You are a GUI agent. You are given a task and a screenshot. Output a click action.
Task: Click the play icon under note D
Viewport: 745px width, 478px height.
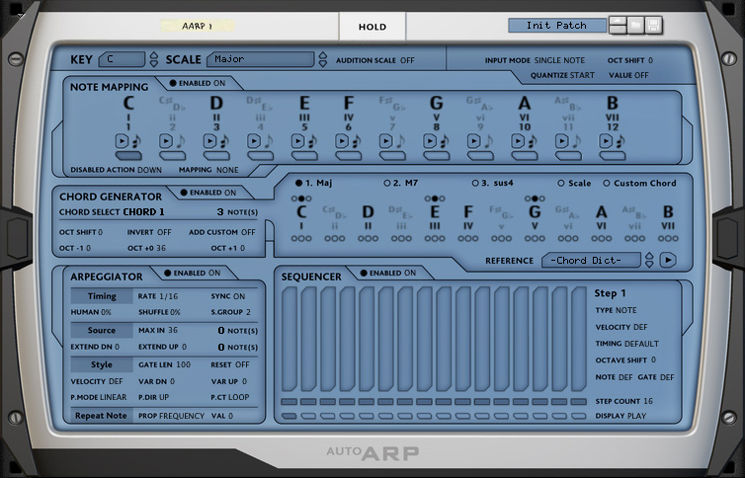(209, 141)
